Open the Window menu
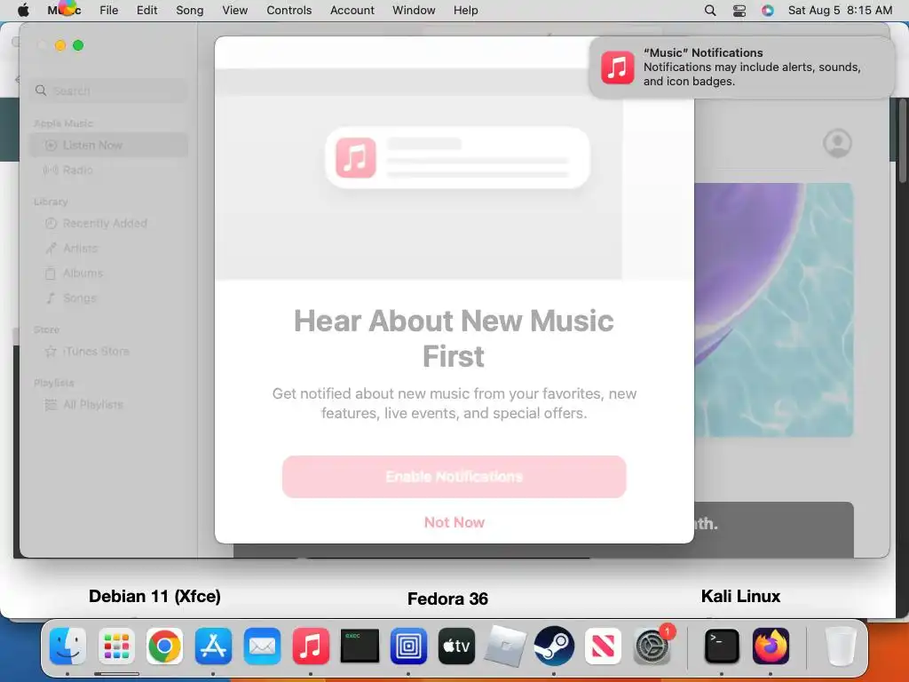Image resolution: width=909 pixels, height=682 pixels. (414, 11)
